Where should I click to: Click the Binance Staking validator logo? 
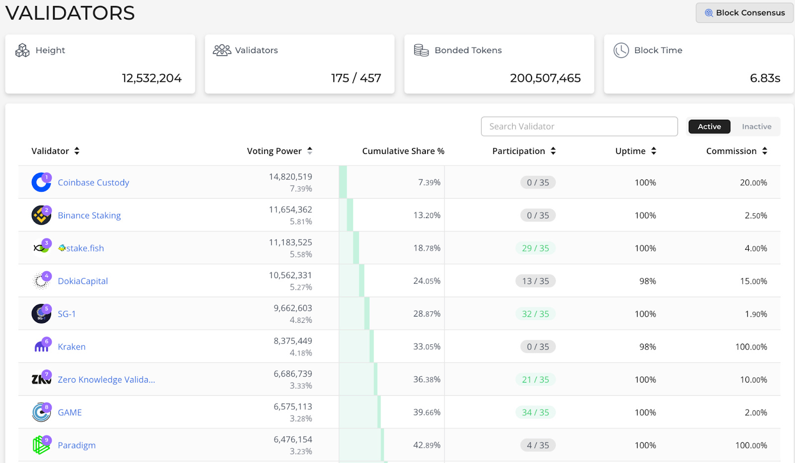[41, 215]
